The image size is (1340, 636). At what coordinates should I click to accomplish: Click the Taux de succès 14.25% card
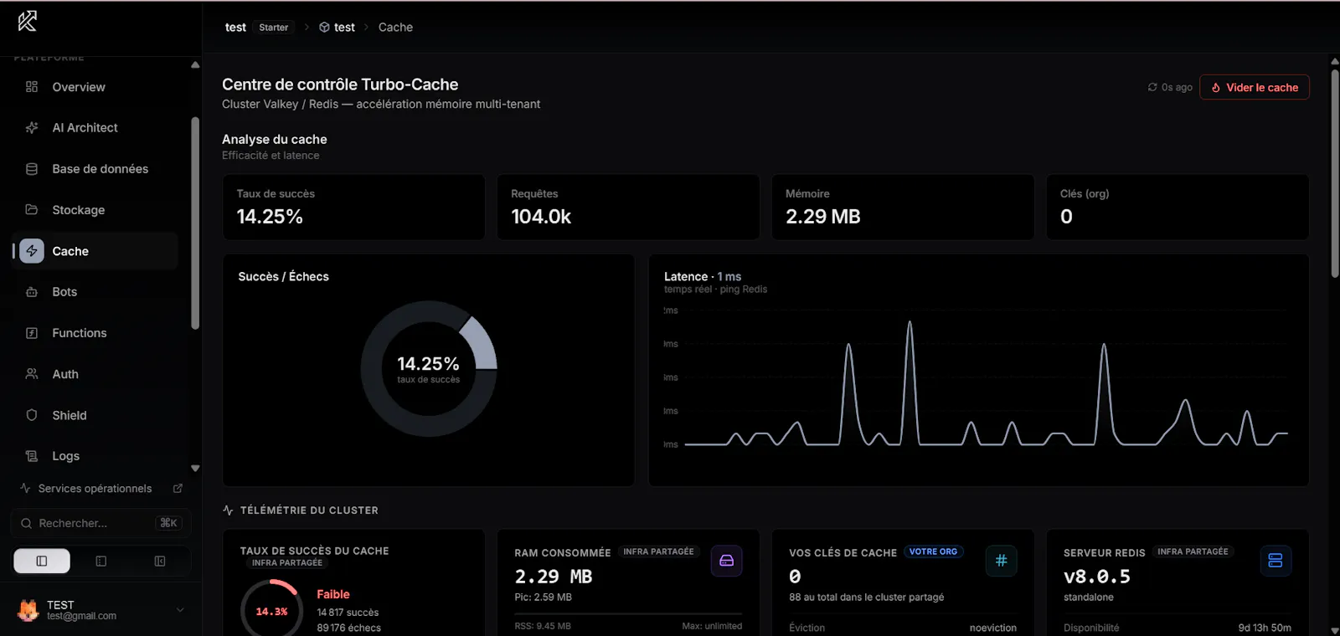[353, 207]
